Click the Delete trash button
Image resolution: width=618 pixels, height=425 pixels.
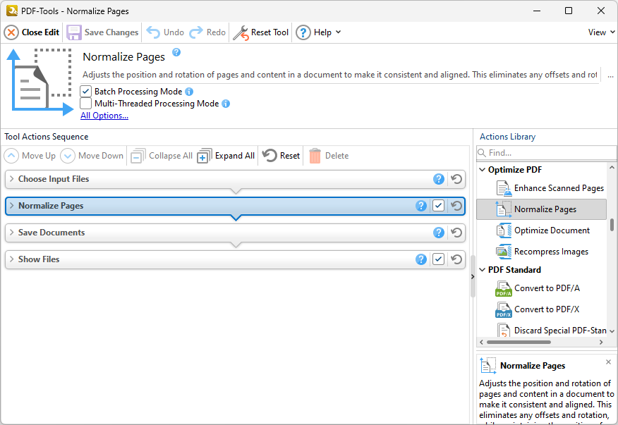[329, 156]
